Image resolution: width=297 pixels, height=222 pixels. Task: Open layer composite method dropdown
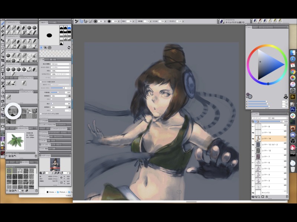point(261,118)
